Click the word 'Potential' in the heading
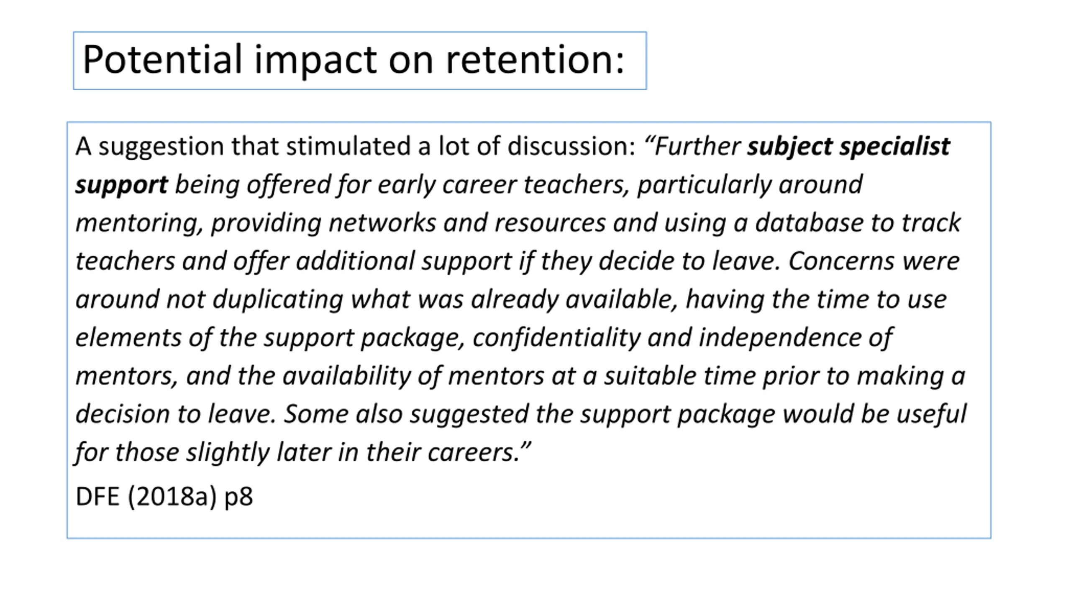This screenshot has height=602, width=1071. coord(163,60)
